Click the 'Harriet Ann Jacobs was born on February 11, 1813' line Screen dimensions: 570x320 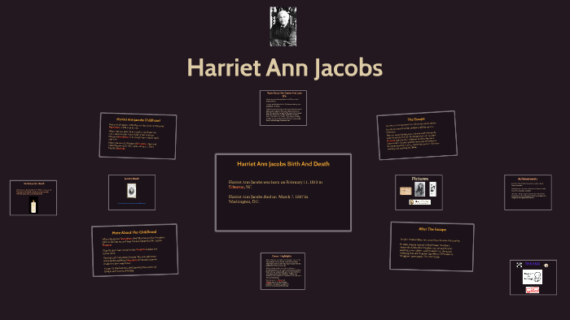click(x=275, y=182)
